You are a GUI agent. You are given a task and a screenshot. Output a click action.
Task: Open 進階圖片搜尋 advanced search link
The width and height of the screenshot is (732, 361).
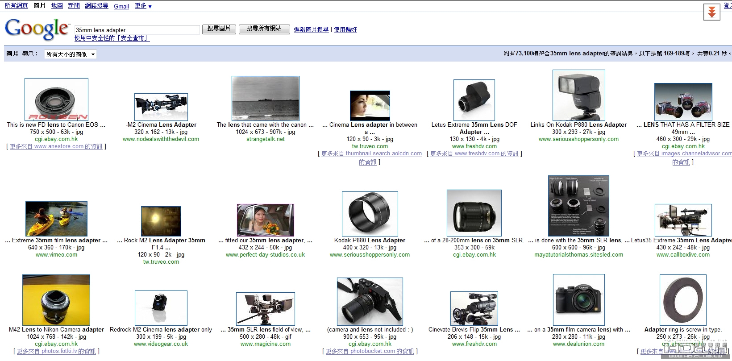point(311,29)
